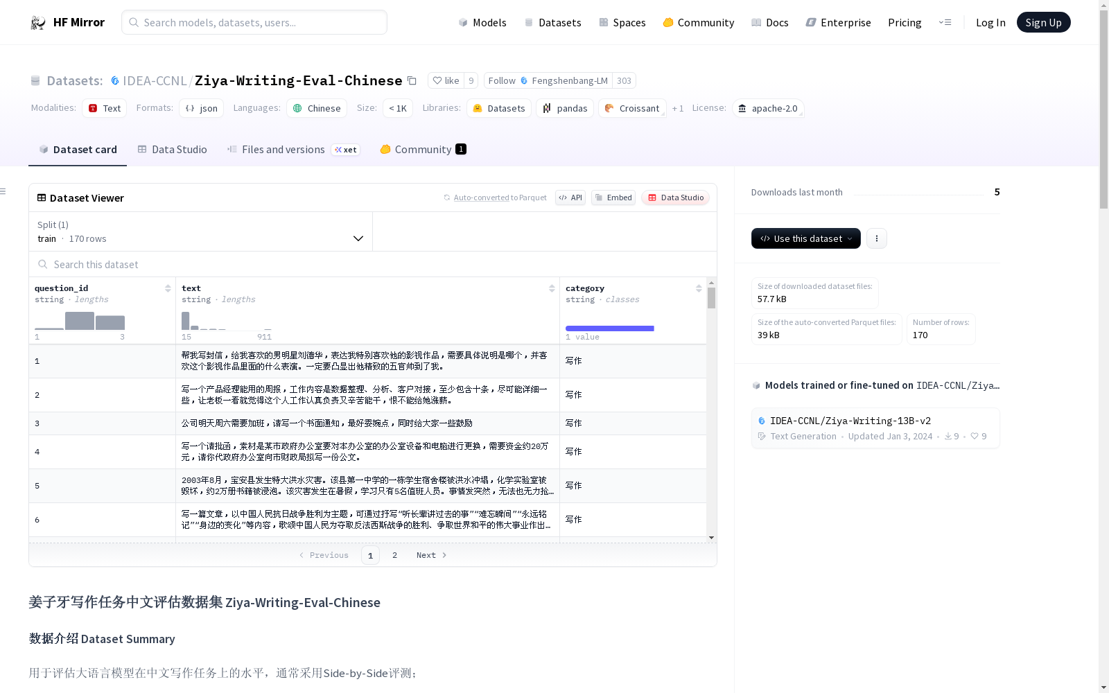This screenshot has width=1109, height=693.
Task: Go to Datasets in the top navigation
Action: coord(552,22)
